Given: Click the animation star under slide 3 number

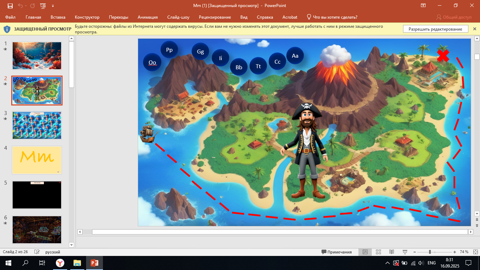Looking at the screenshot, I should click(x=5, y=119).
